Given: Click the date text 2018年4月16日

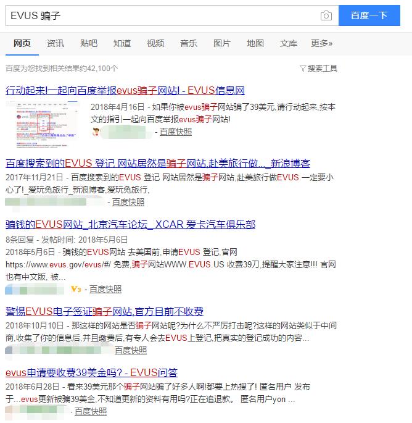Looking at the screenshot, I should click(x=117, y=107).
